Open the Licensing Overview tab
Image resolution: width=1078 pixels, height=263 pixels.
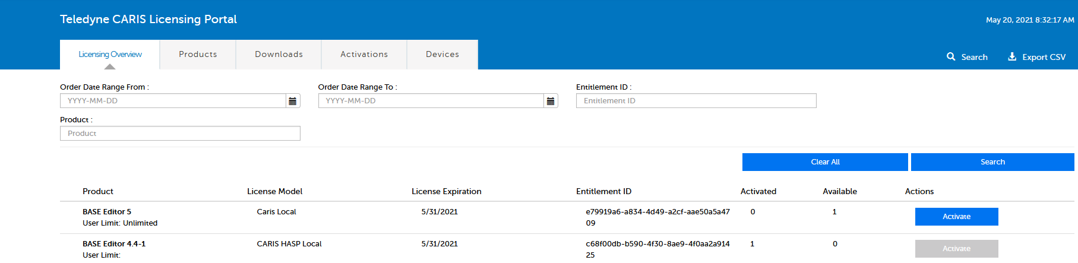pos(110,54)
